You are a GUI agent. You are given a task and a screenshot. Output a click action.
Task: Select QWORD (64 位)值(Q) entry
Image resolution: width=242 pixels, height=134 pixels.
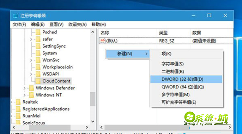coord(186,87)
